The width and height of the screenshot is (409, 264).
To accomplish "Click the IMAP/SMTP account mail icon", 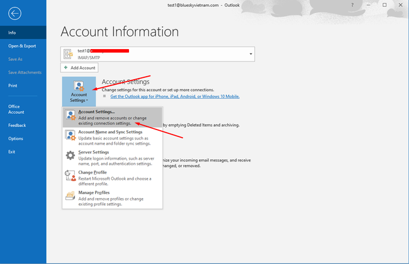I will pyautogui.click(x=69, y=54).
